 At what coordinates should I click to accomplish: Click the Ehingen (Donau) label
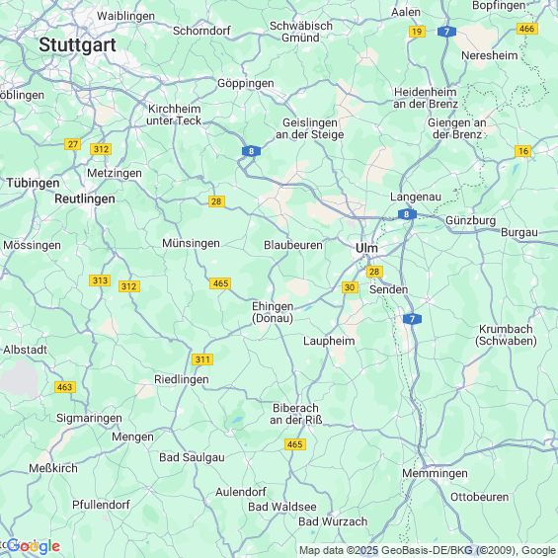tap(273, 312)
